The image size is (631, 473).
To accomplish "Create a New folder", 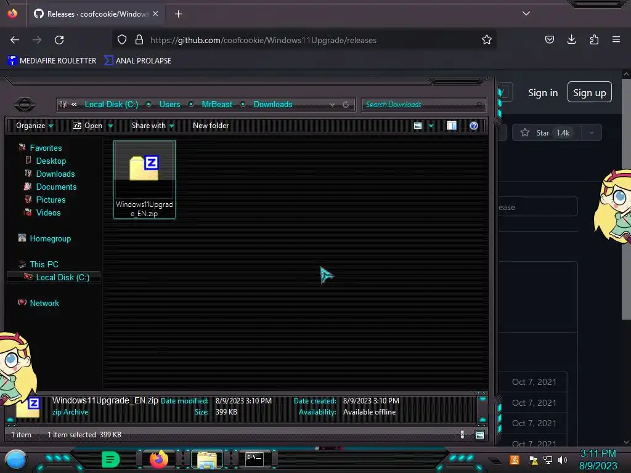I will [211, 126].
